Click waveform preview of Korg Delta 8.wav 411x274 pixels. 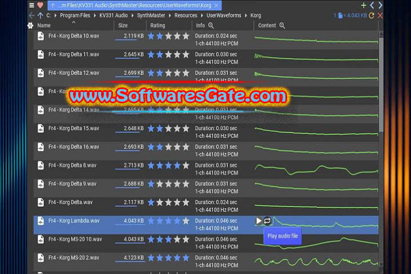pyautogui.click(x=316, y=170)
